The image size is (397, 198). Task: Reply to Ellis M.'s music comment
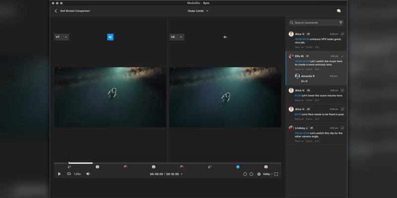point(299,69)
